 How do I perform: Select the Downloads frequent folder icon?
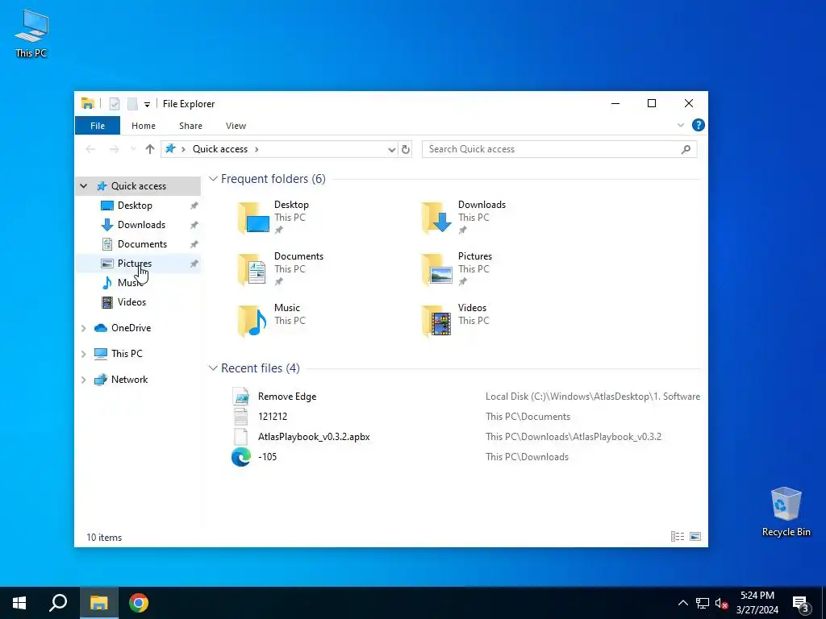[x=437, y=218]
